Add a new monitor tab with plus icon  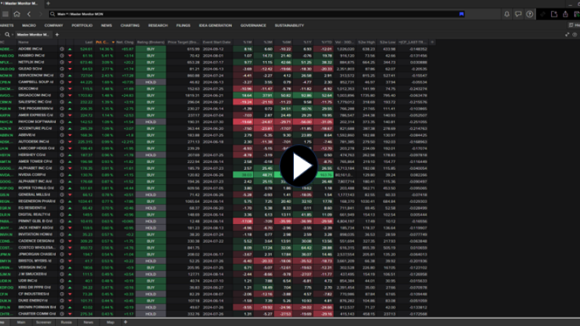tap(57, 34)
